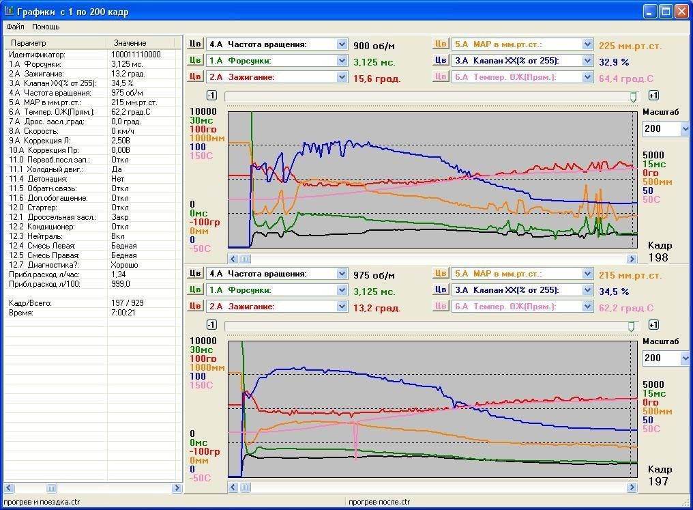
Task: Open the lower Масштаб 200 dropdown
Action: [x=684, y=358]
